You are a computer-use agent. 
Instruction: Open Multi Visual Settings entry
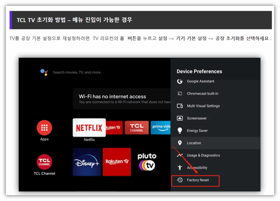(x=215, y=106)
